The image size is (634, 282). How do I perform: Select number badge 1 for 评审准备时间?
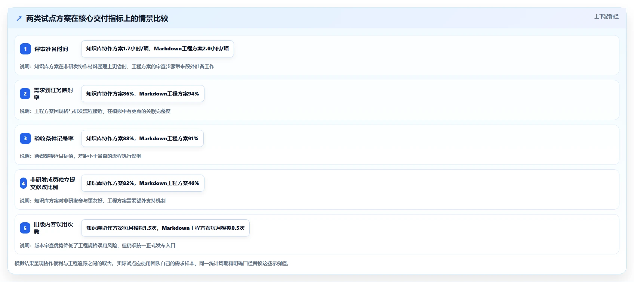point(25,49)
